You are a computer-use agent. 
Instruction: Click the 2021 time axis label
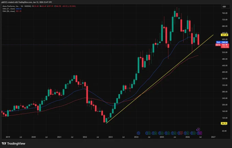click(59, 137)
